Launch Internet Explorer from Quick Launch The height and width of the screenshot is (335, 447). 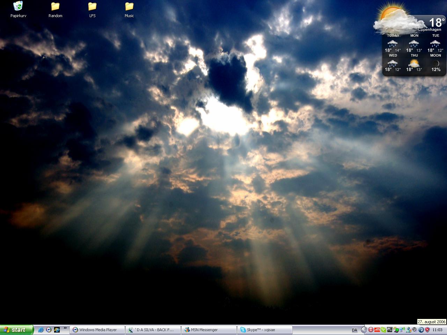pos(41,330)
